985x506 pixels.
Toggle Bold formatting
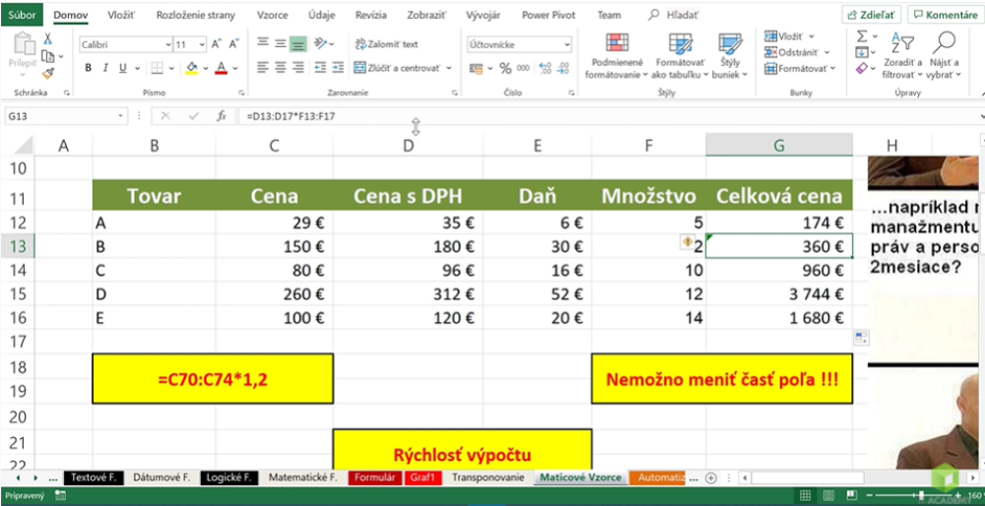click(x=88, y=68)
